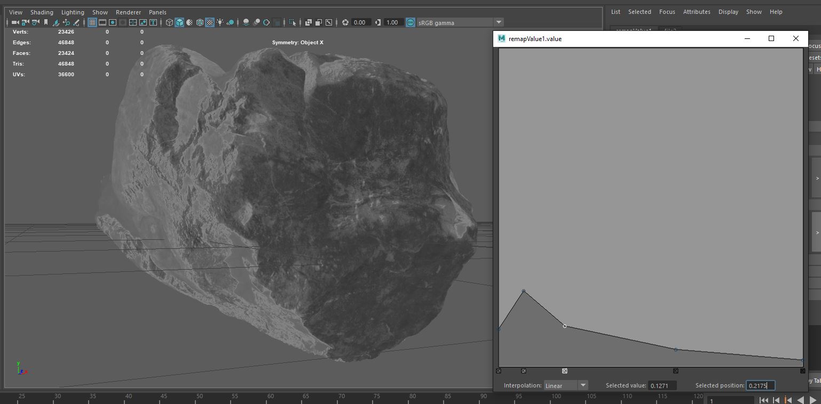Step back one frame button

tap(776, 400)
